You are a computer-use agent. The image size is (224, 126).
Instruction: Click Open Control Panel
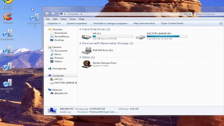[x=172, y=23]
